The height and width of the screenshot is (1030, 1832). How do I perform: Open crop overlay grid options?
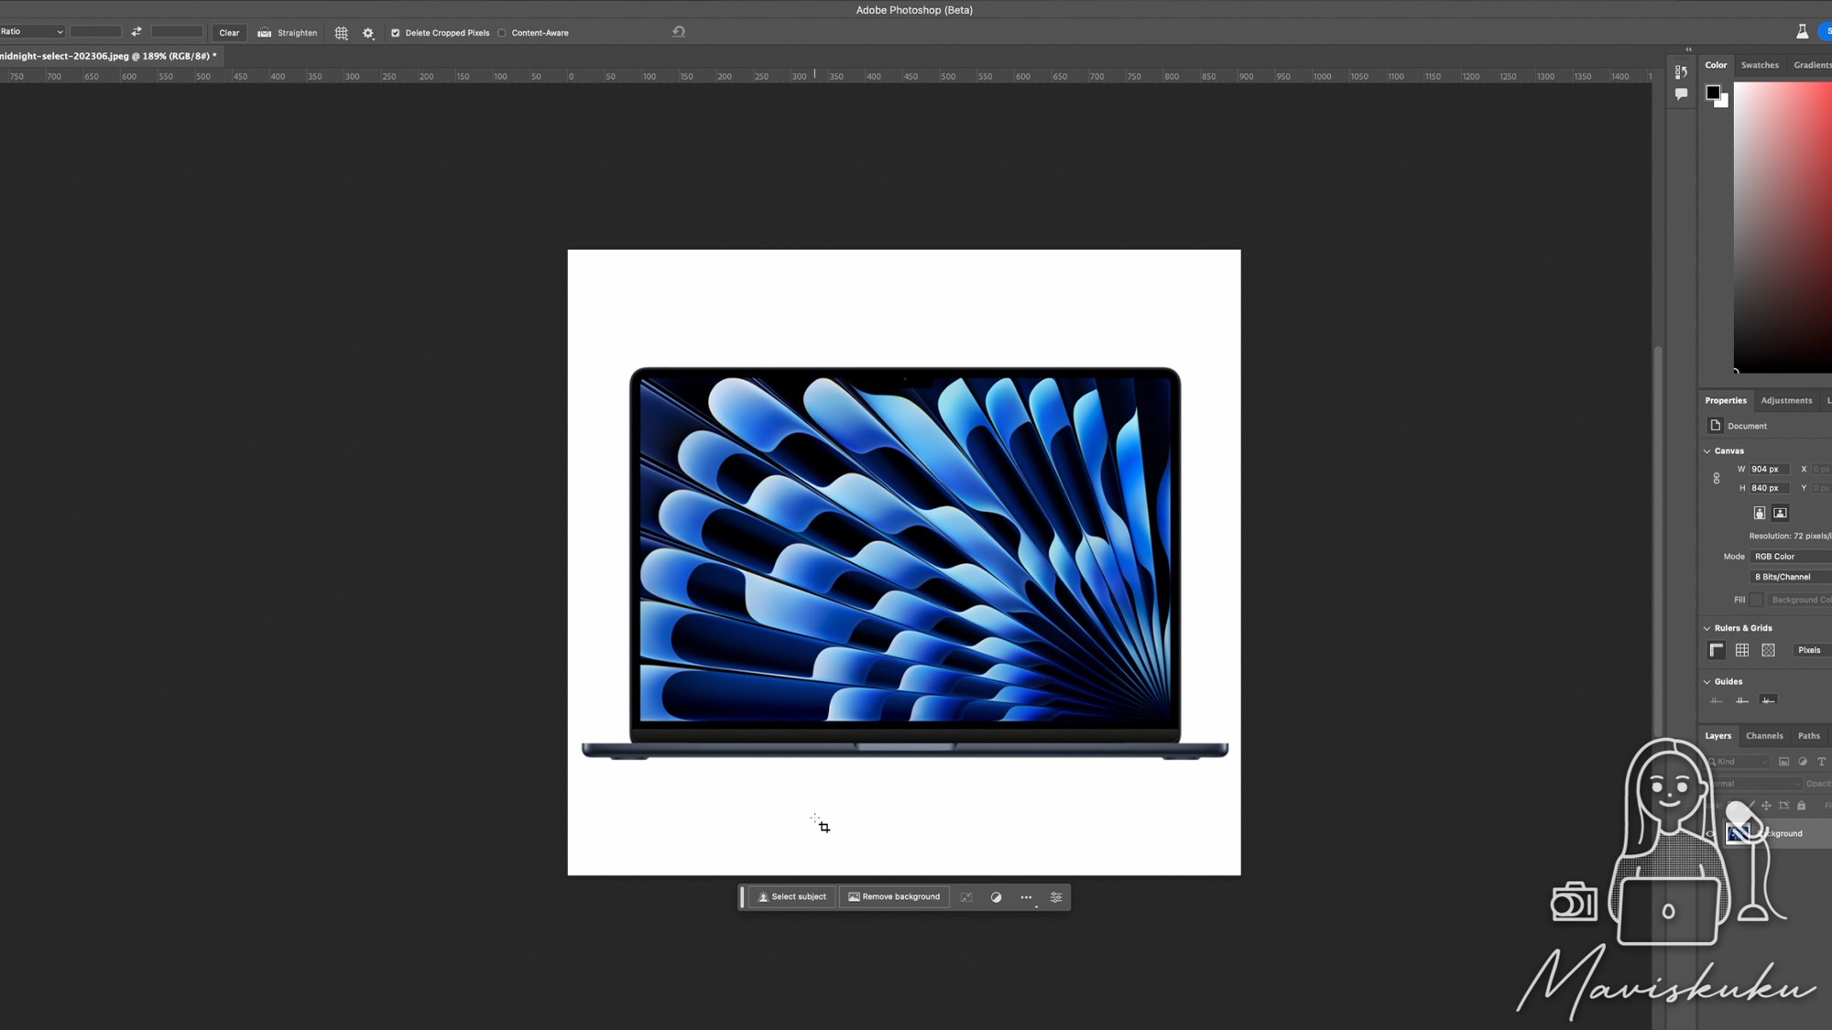342,33
